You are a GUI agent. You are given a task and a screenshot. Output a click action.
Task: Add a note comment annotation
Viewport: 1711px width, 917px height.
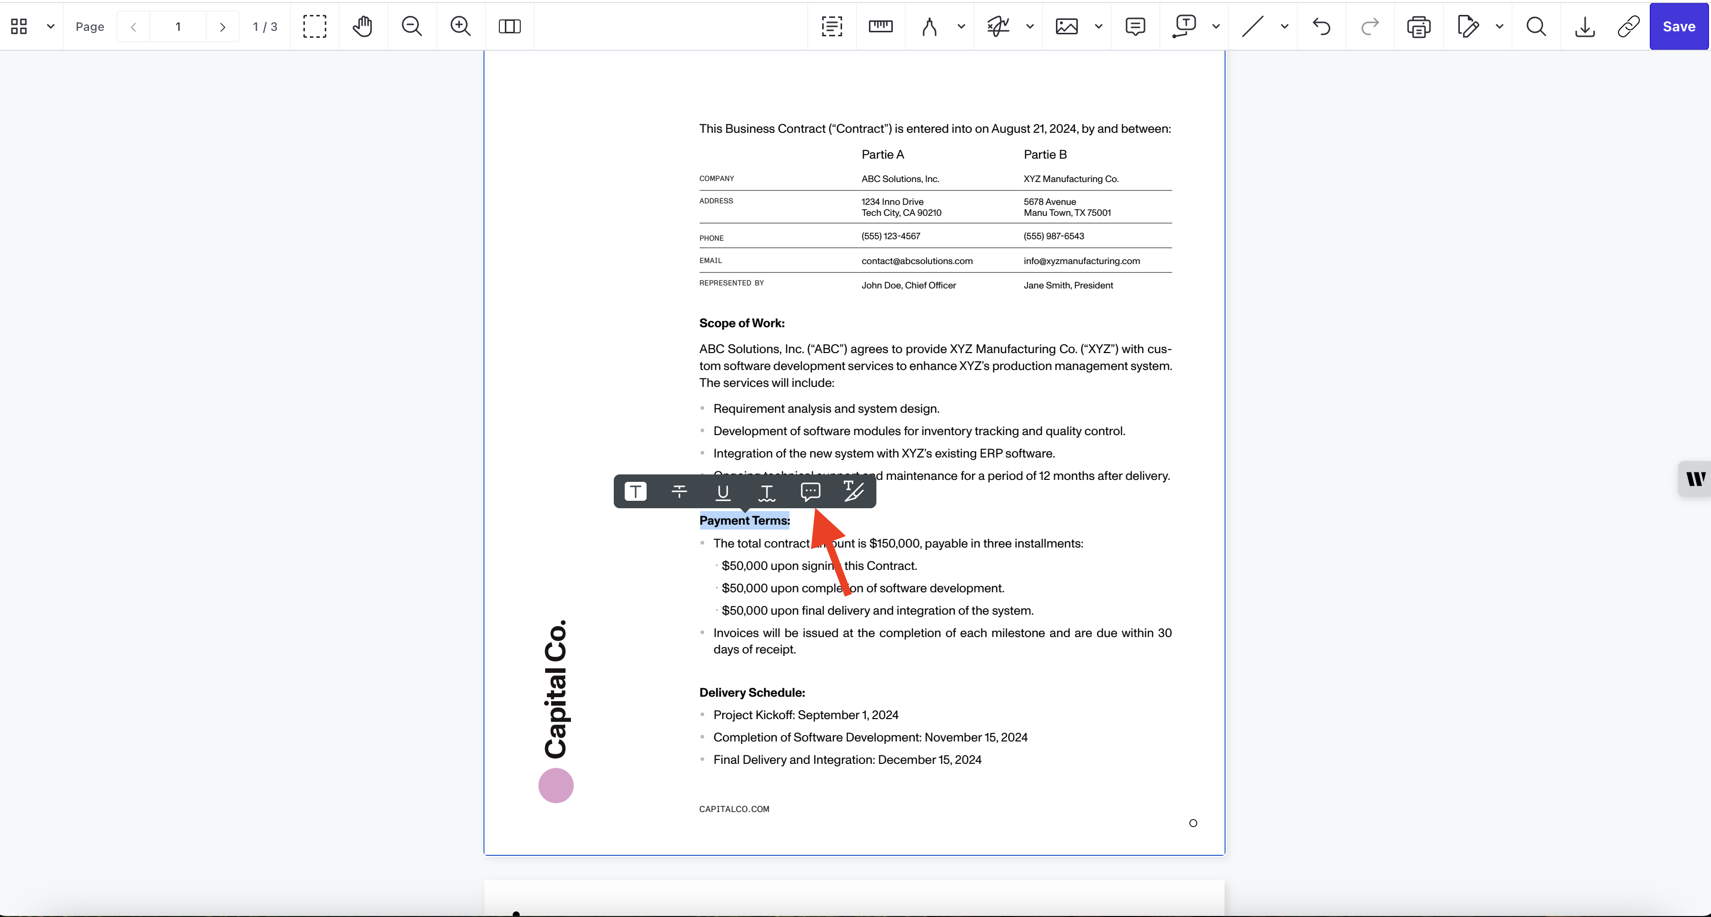click(x=1136, y=26)
